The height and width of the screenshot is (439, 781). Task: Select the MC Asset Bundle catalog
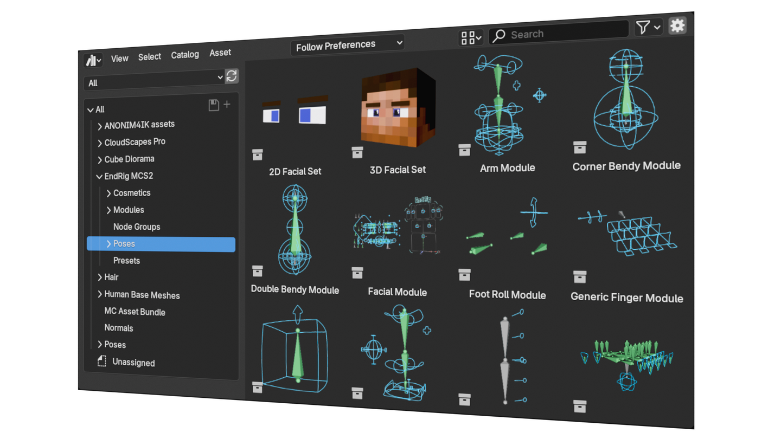coord(135,312)
